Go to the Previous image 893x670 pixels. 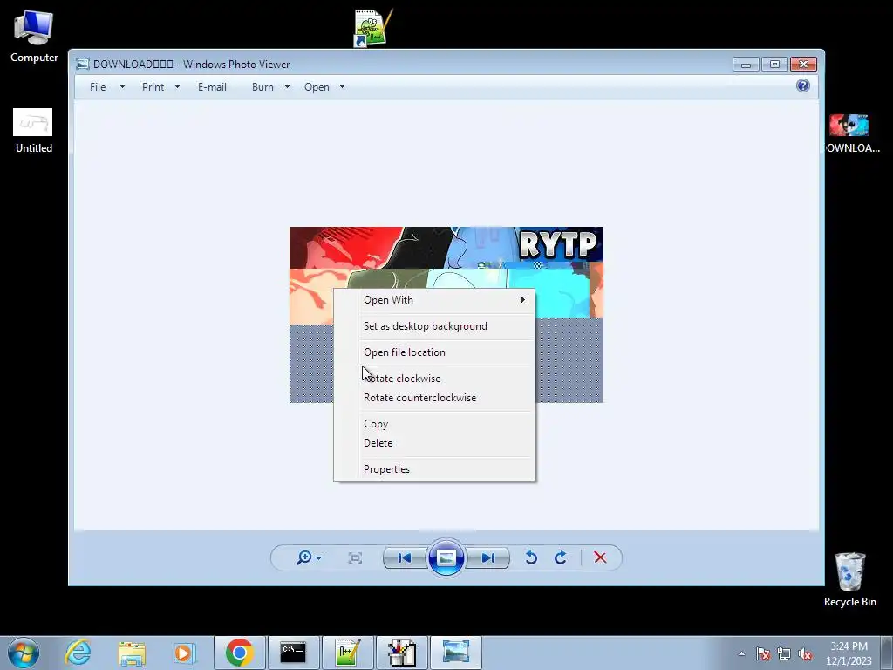click(405, 557)
